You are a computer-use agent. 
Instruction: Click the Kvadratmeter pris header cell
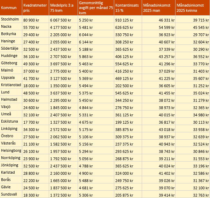pyautogui.click(x=36, y=8)
